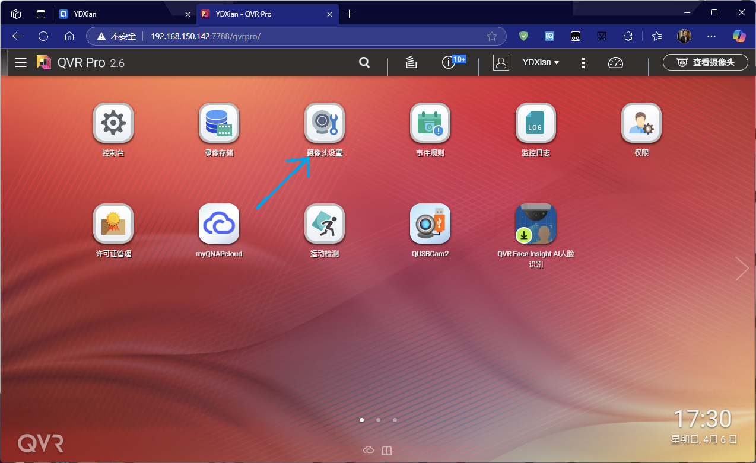Reload the current page
This screenshot has height=463, width=756.
pyautogui.click(x=43, y=36)
